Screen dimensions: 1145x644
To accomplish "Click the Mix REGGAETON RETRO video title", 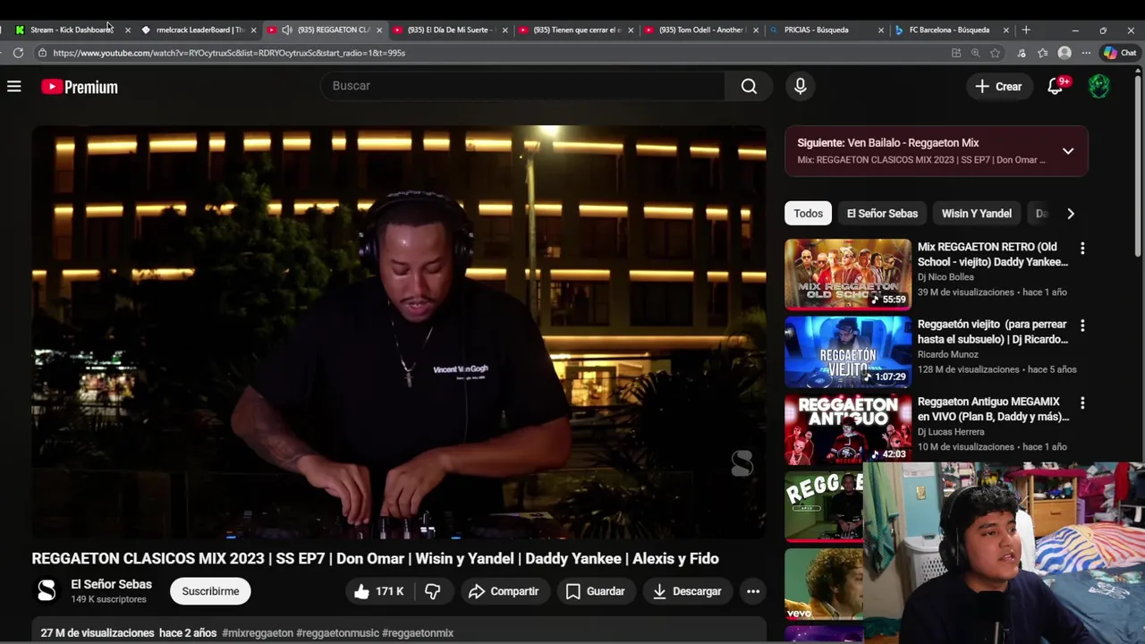I will (x=993, y=255).
